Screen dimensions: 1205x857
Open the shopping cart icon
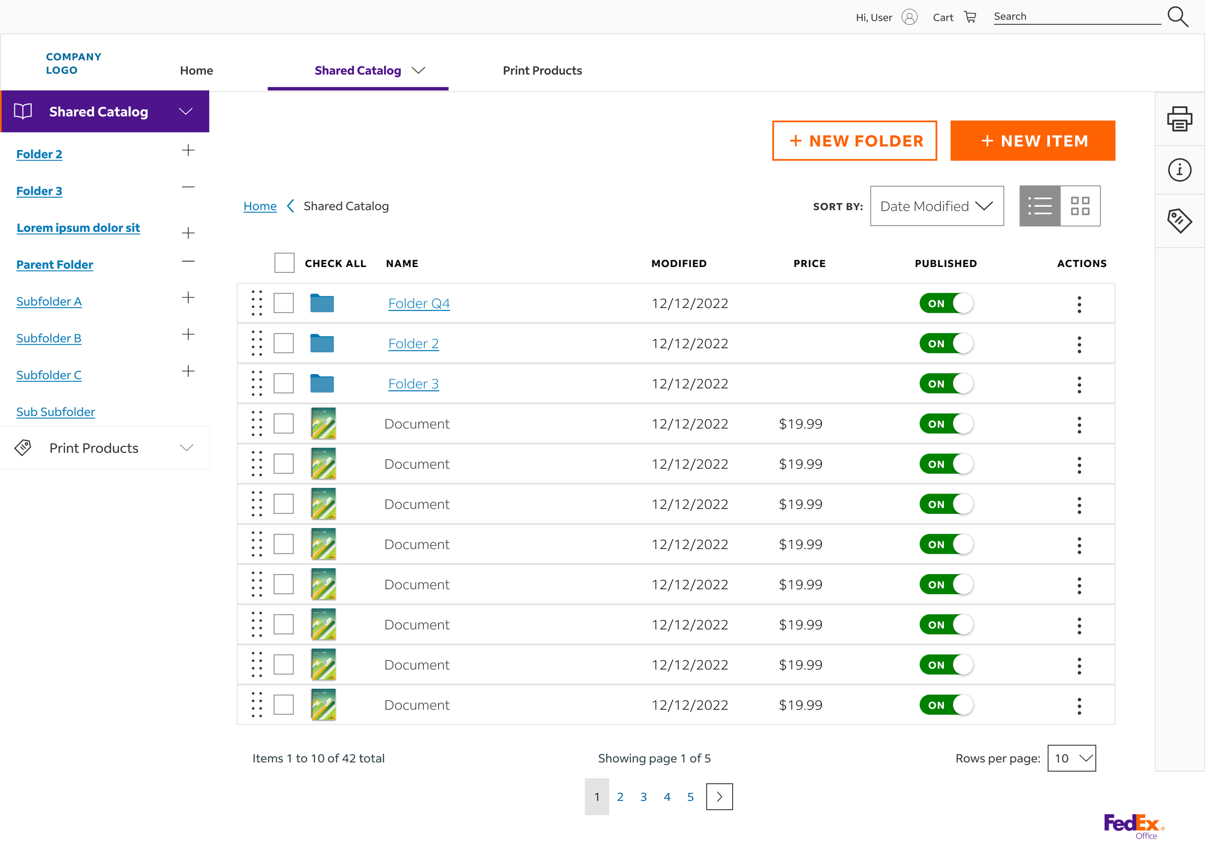click(970, 17)
